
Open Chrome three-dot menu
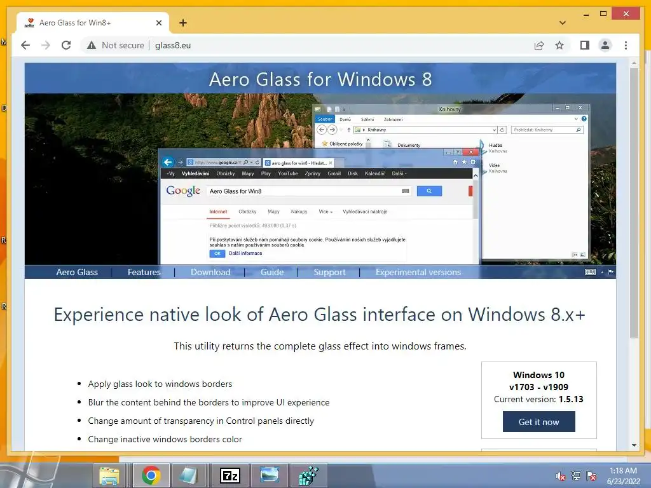[x=626, y=45]
